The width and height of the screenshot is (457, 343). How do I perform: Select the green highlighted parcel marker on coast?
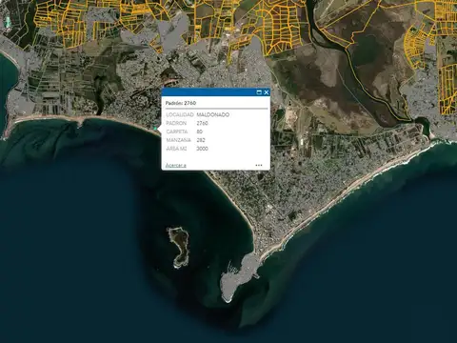coord(155,129)
